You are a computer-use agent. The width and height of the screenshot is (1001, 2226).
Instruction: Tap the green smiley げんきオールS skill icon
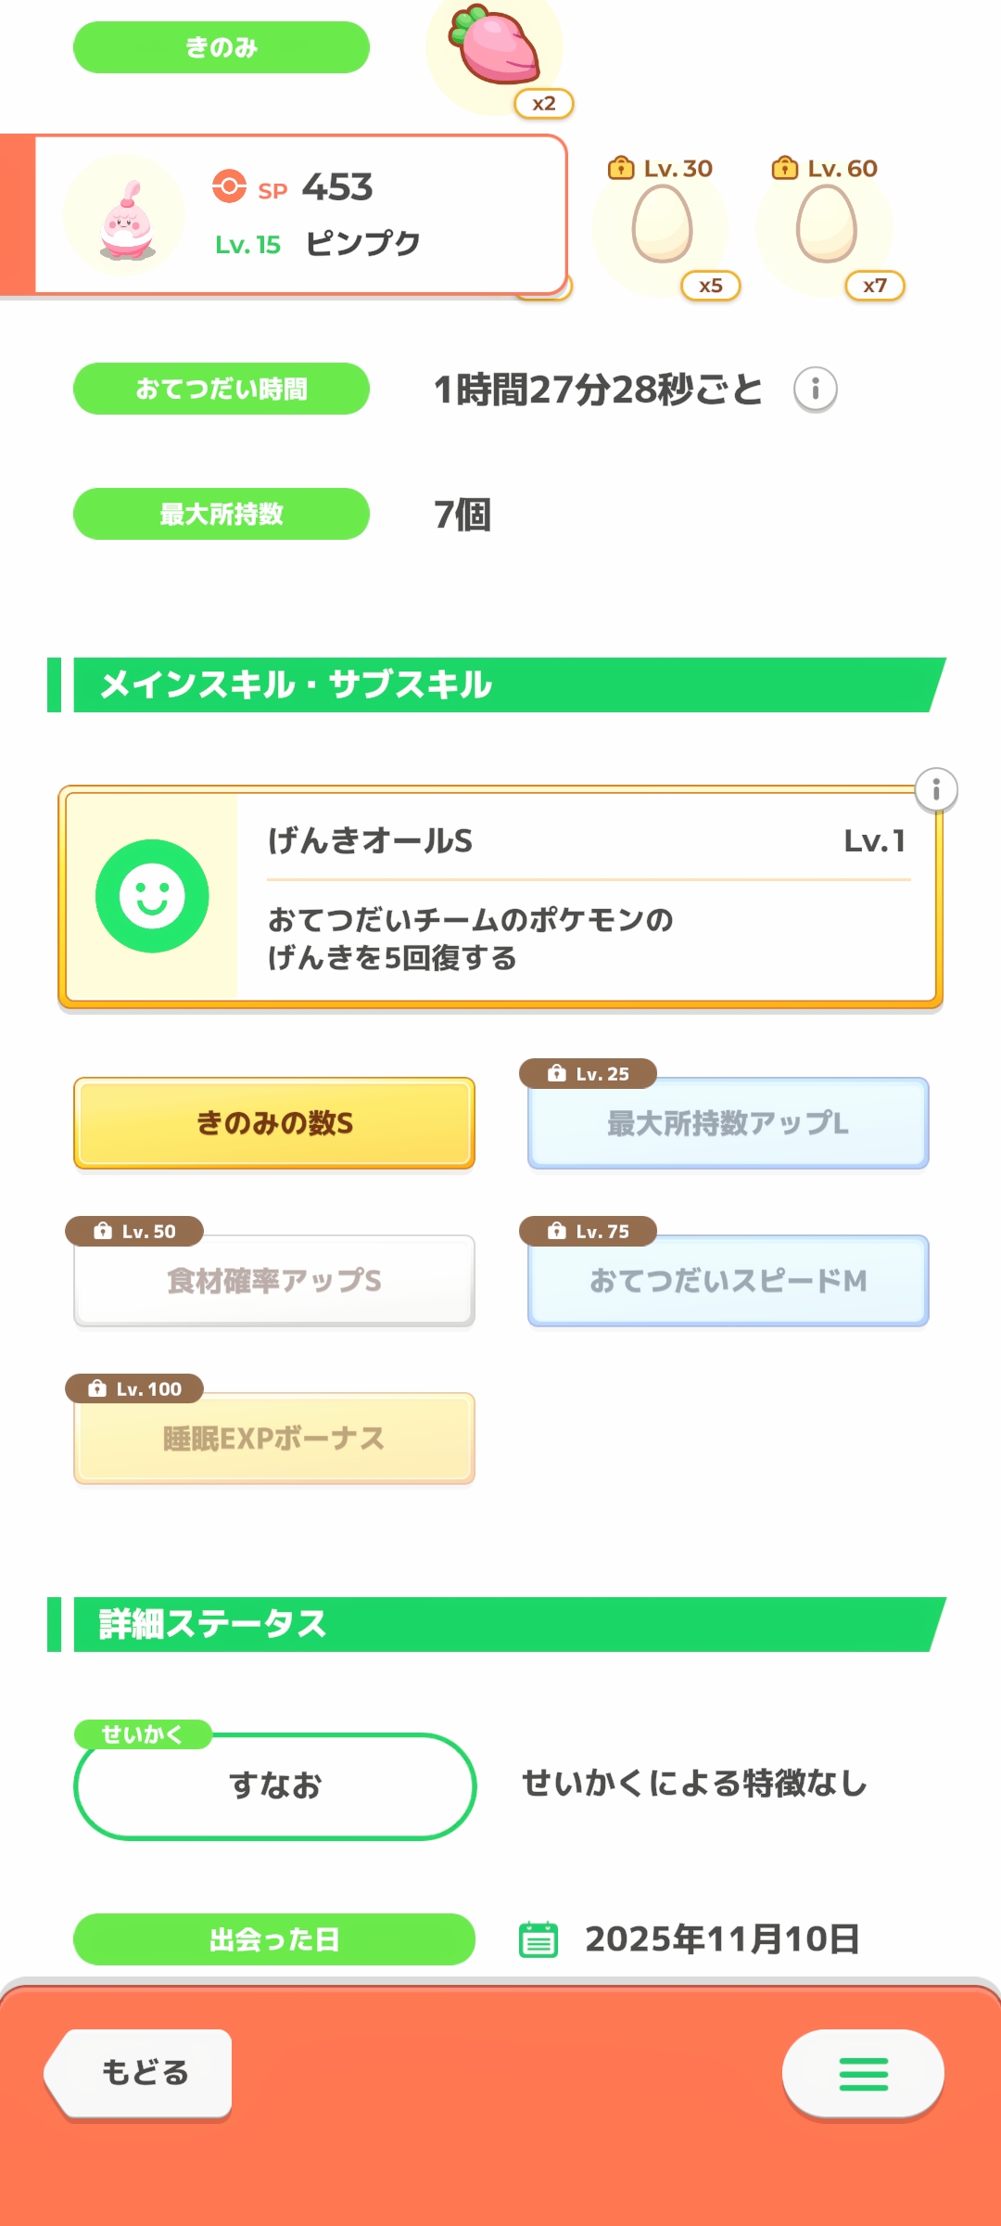[152, 896]
